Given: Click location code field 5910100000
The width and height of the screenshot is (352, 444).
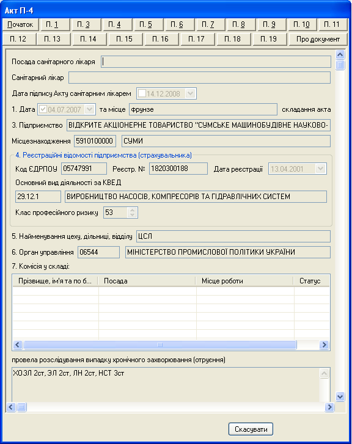Looking at the screenshot, I should point(95,141).
